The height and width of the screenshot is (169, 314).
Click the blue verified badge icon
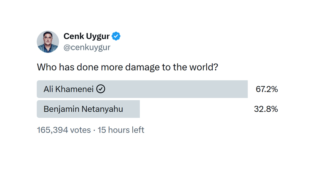(x=117, y=36)
